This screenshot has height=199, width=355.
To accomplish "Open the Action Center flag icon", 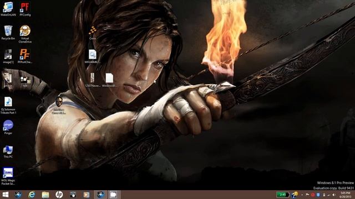I will click(x=307, y=195).
